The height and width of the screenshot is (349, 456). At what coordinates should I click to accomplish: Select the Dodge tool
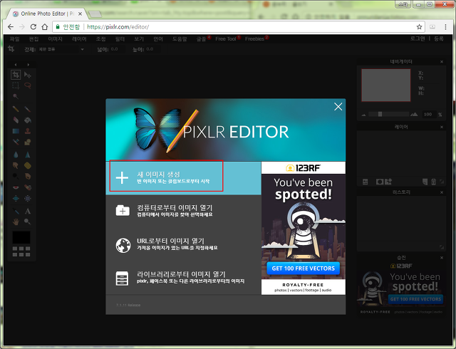16,176
